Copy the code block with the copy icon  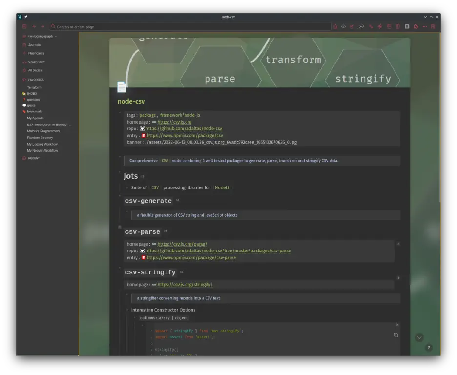pos(396,335)
